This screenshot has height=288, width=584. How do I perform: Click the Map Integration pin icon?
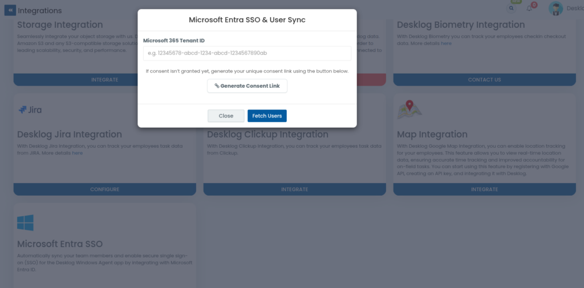[409, 109]
